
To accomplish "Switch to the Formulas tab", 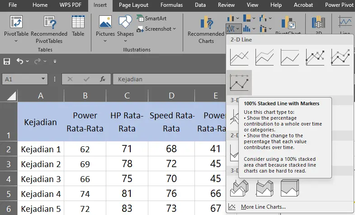I will [171, 5].
